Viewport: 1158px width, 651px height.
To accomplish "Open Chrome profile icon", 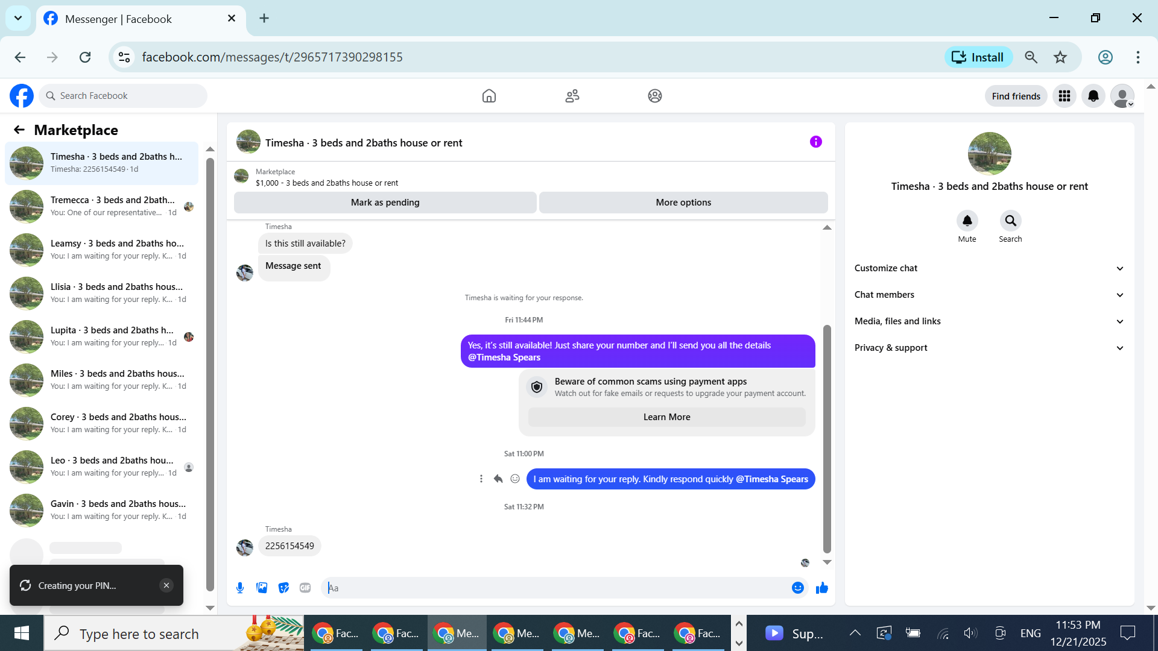I will click(x=1106, y=57).
